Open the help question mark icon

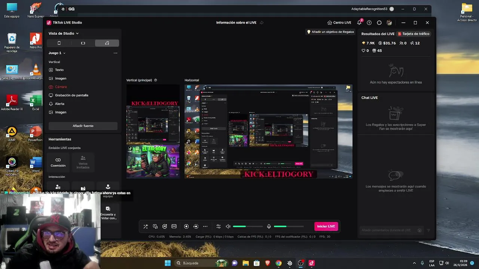click(x=369, y=22)
